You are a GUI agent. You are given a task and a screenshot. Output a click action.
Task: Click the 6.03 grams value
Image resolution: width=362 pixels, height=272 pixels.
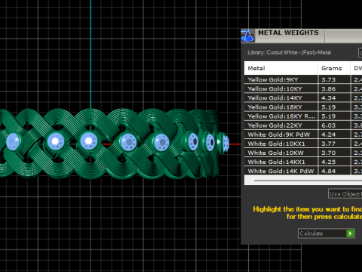[328, 125]
